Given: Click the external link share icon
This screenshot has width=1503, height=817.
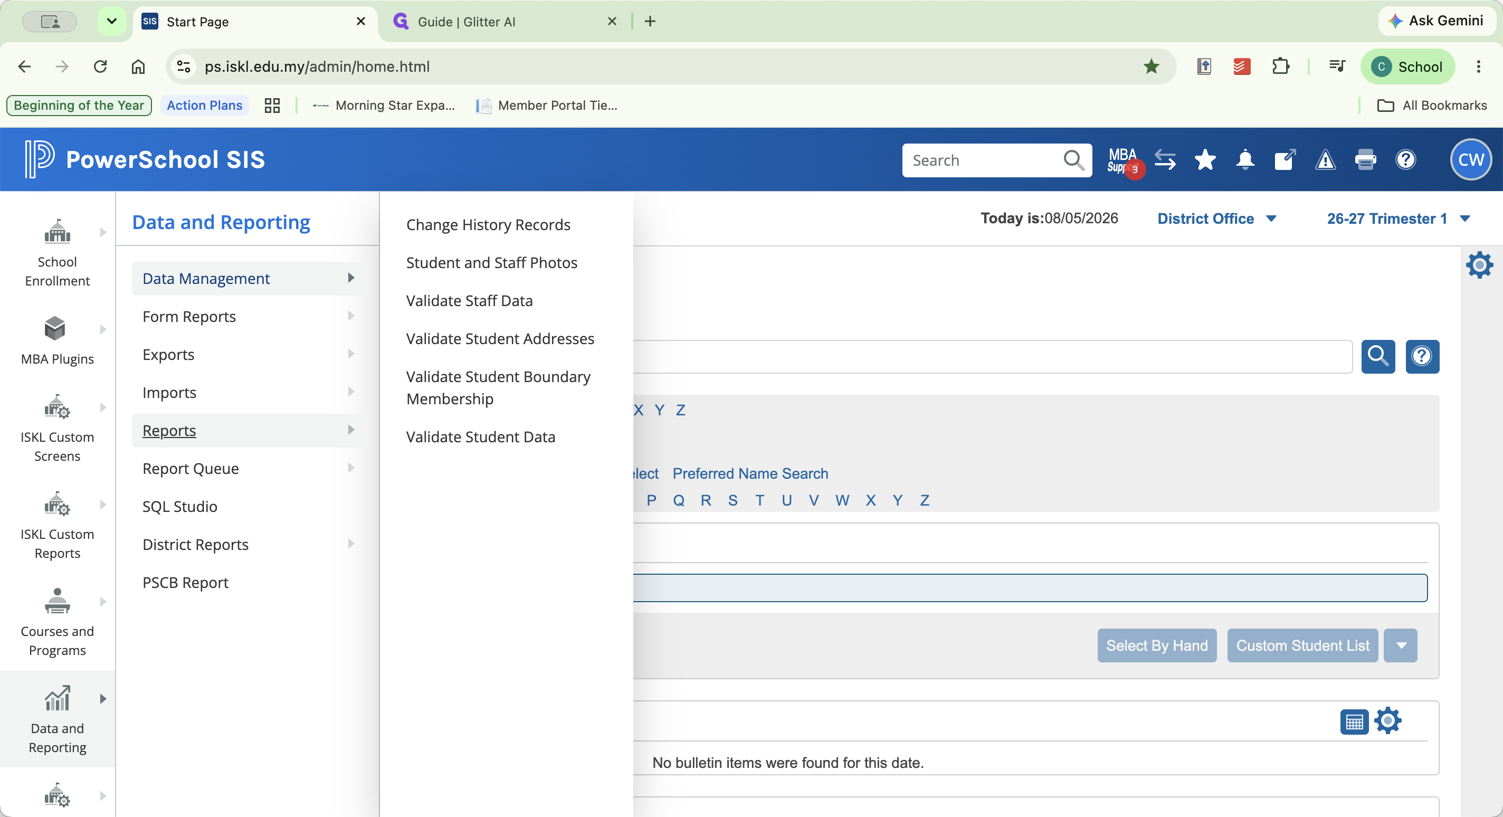Looking at the screenshot, I should point(1285,160).
